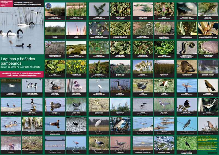
Task: Click the Duraznillo de agua yellow flower inset
Action: coord(82,64)
